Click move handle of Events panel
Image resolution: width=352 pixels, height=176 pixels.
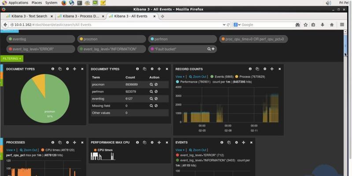coord(244,143)
